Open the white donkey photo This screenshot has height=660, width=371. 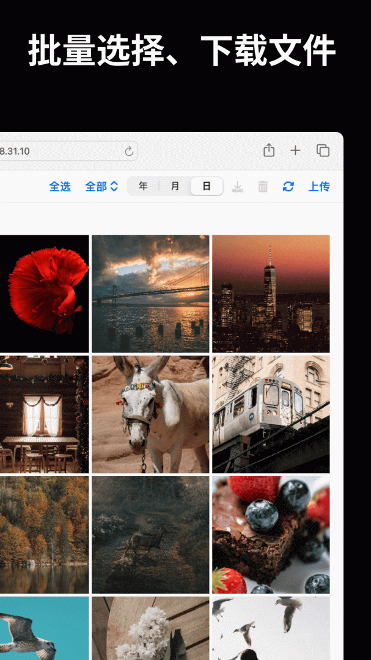[x=150, y=414]
